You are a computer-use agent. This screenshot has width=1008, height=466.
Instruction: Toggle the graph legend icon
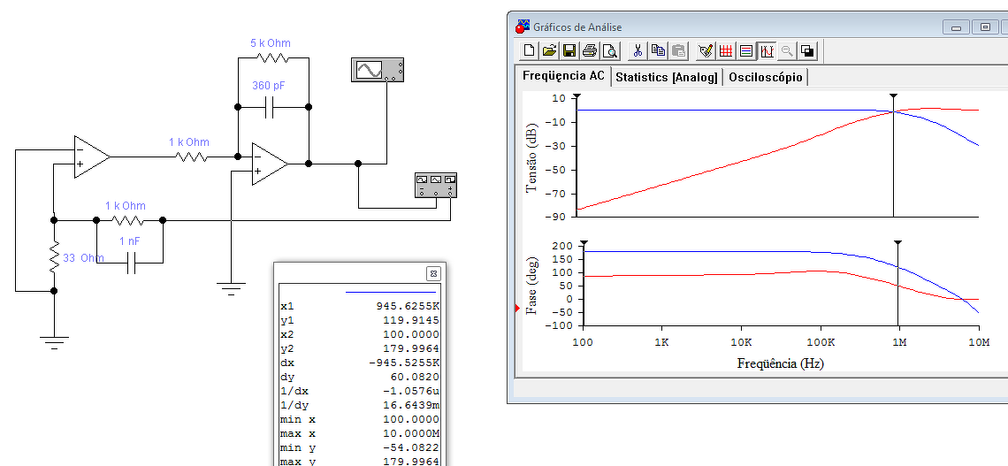pos(746,50)
